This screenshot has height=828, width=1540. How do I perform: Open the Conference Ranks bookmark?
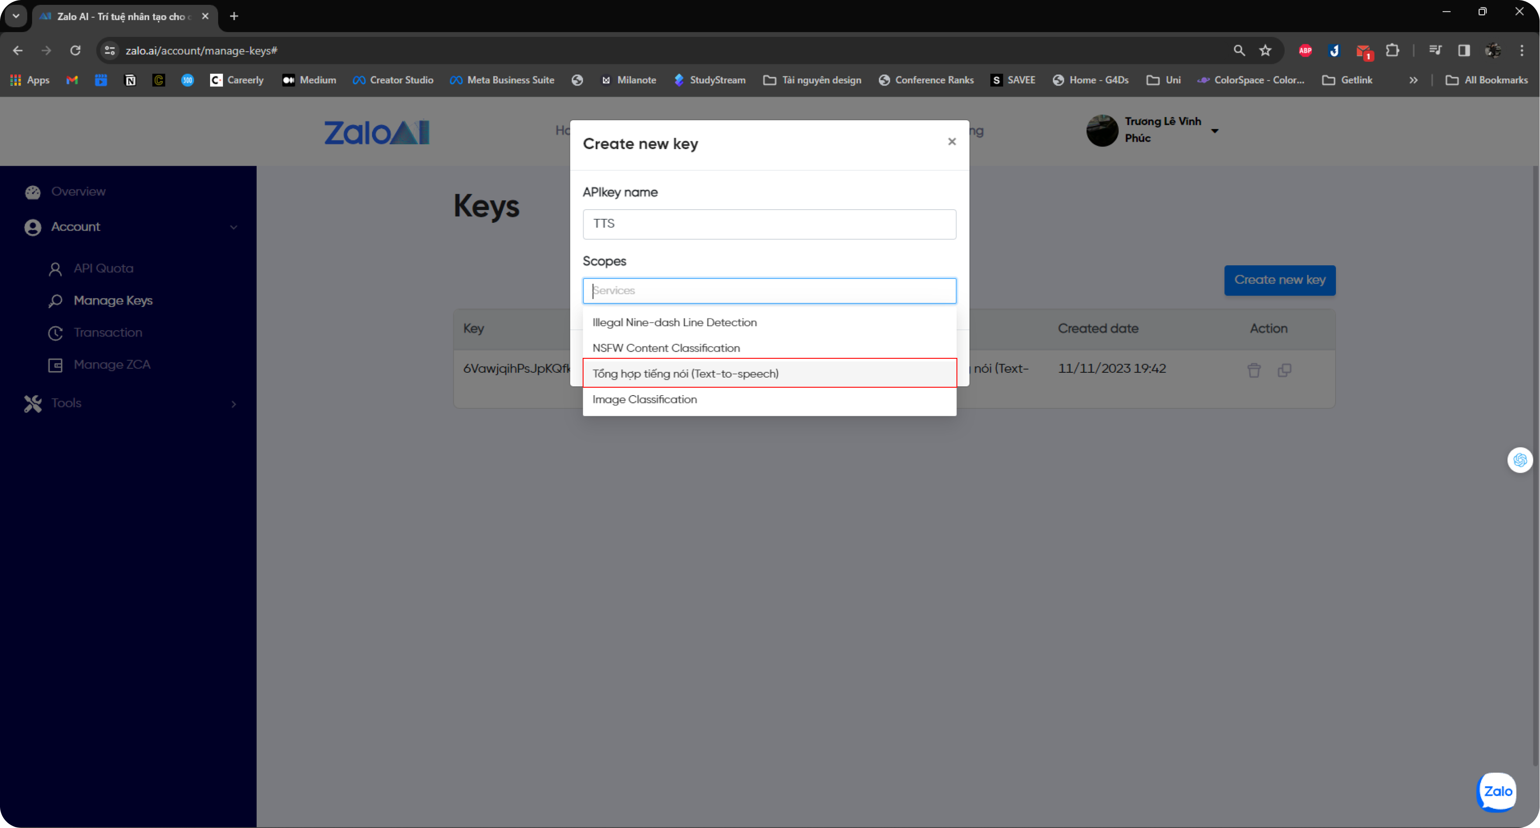[x=926, y=80]
